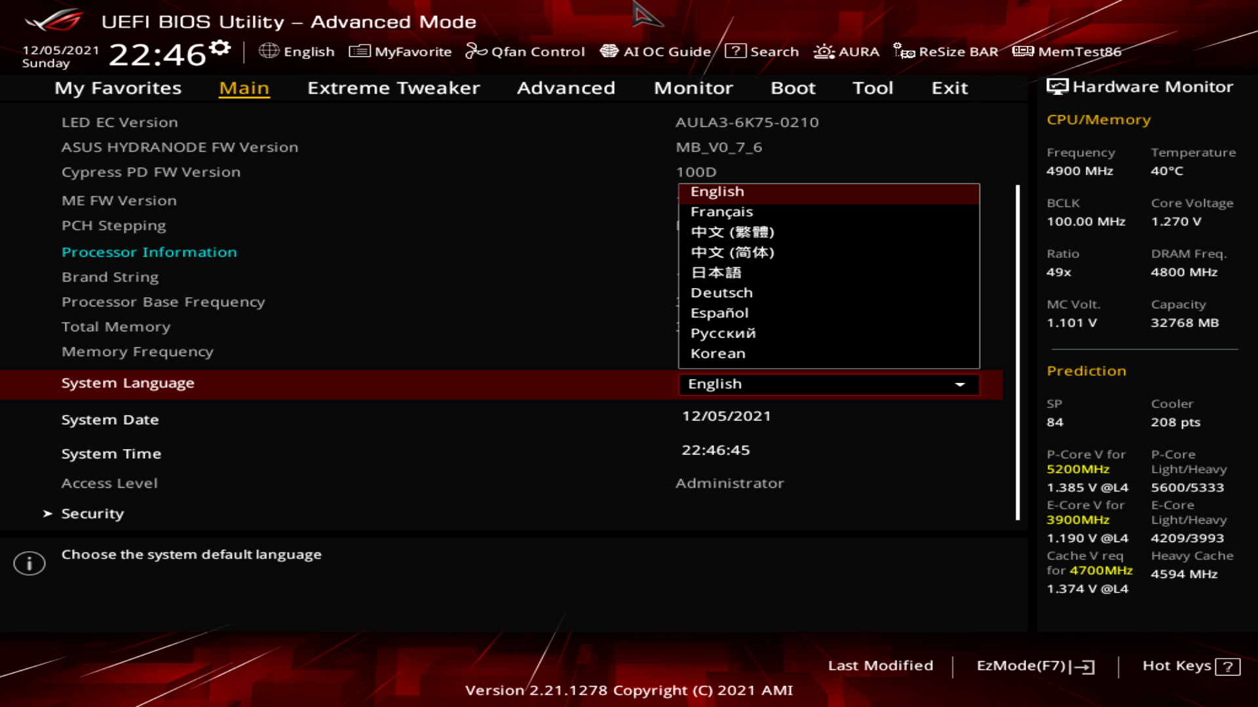Click Last Modified button
Image resolution: width=1258 pixels, height=707 pixels.
click(x=880, y=666)
